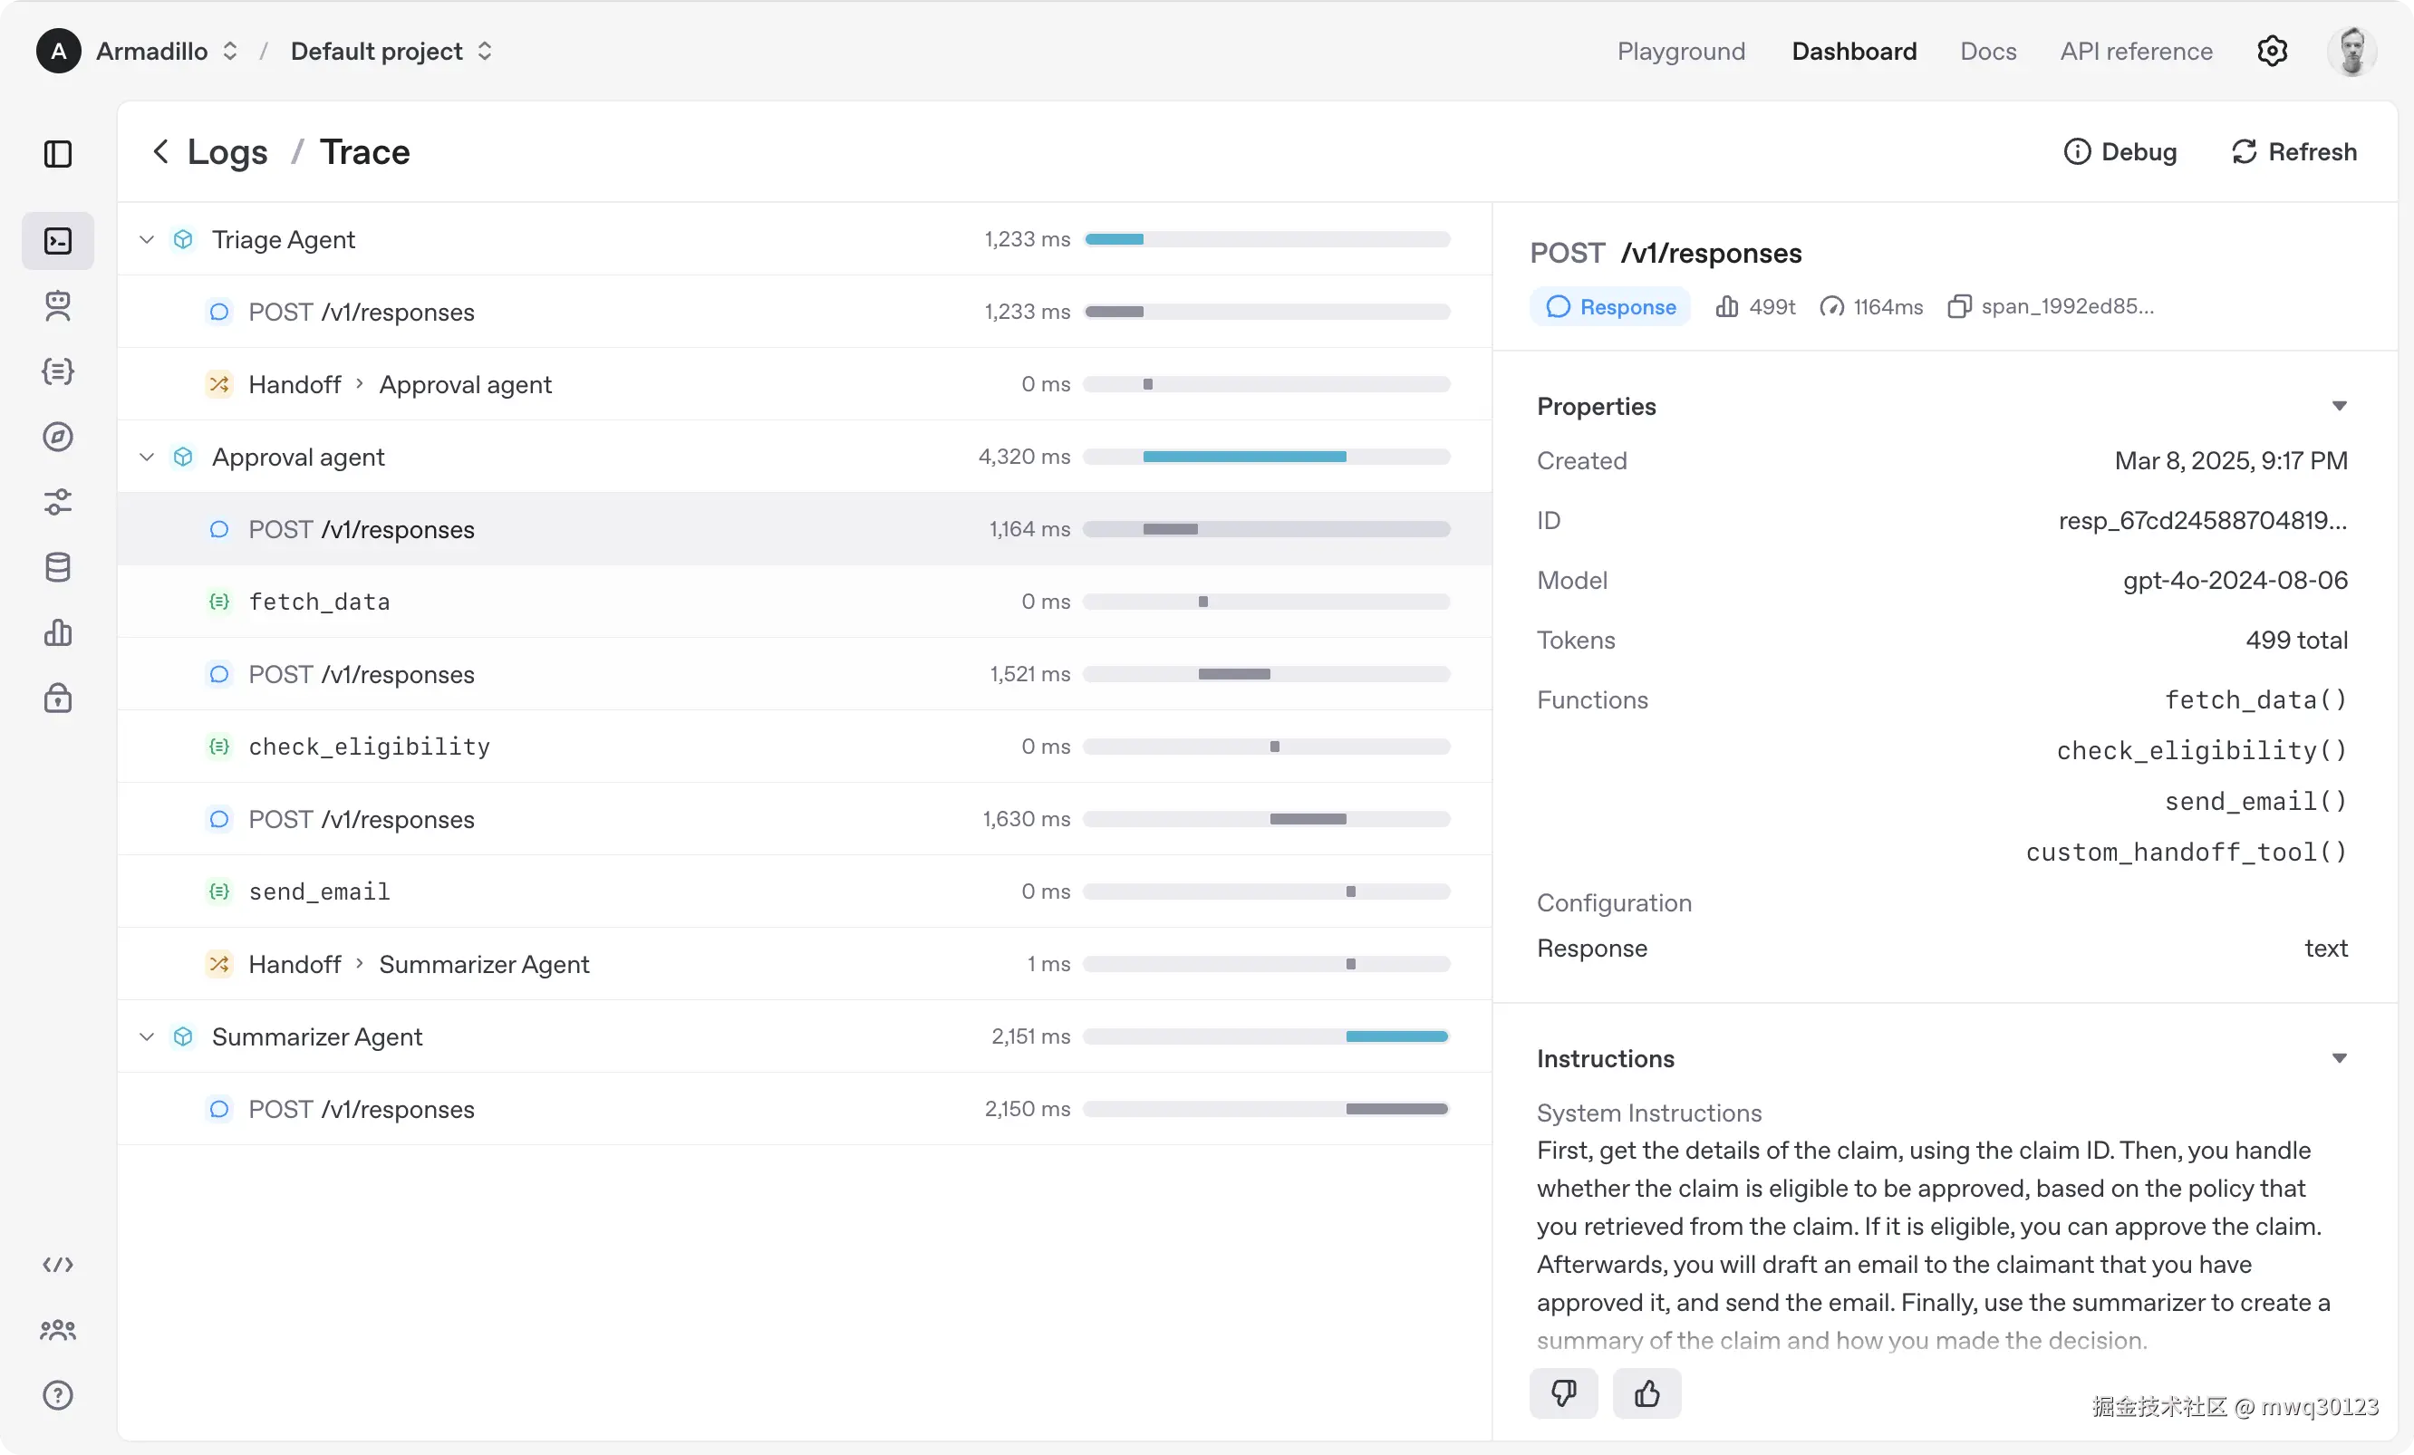Open the Storage database icon in sidebar

click(x=58, y=566)
